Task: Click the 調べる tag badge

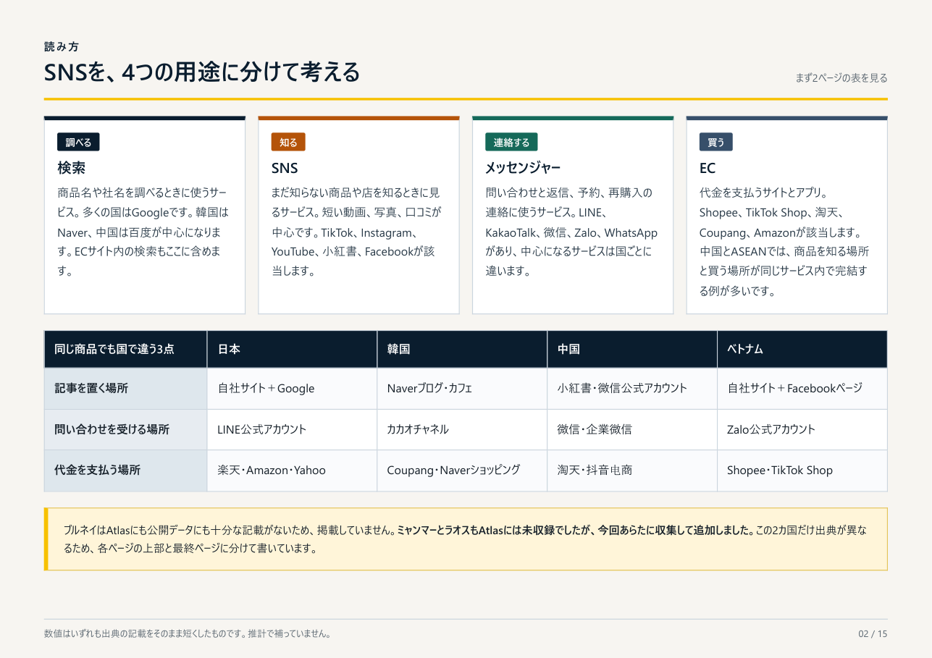Action: 78,142
